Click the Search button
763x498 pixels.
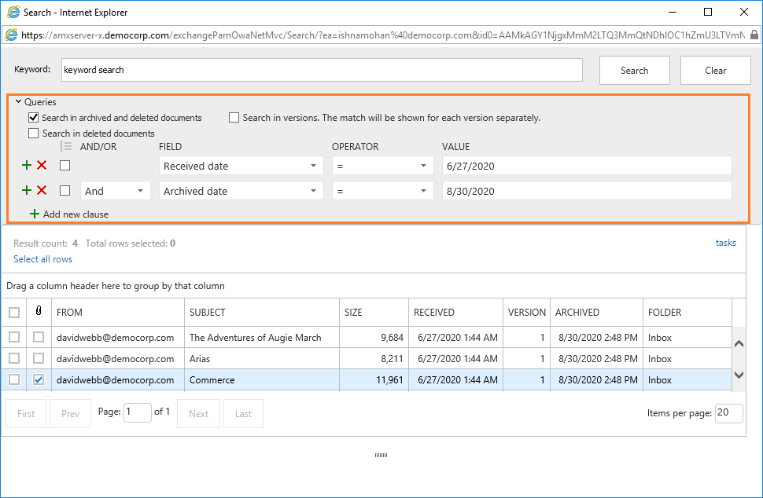[634, 70]
